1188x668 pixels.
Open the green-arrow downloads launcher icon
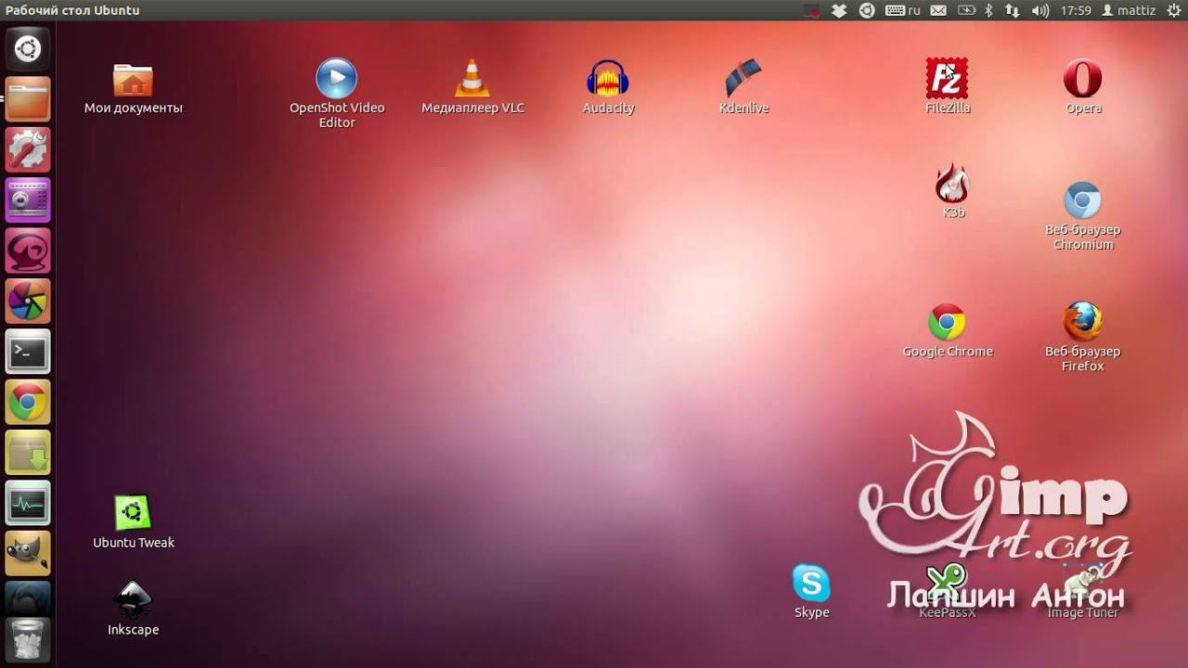coord(28,453)
